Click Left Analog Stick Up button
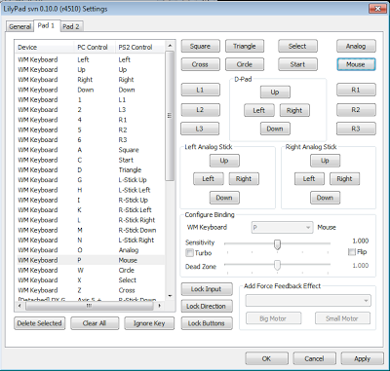The height and width of the screenshot is (371, 390). coord(224,161)
